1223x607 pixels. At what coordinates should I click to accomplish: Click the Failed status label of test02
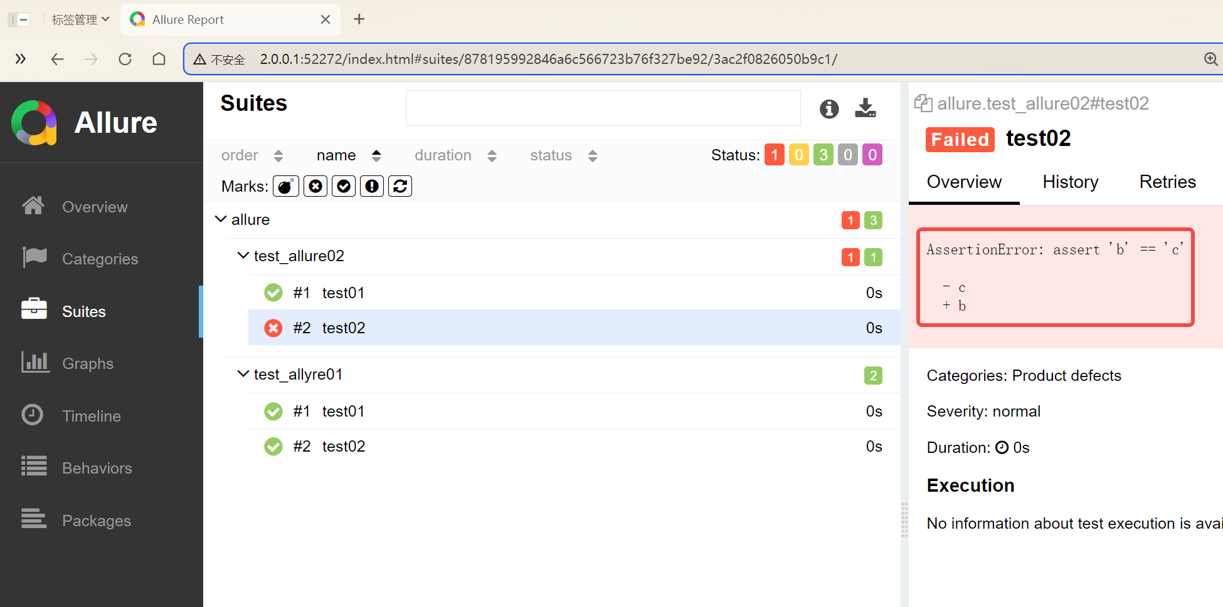coord(960,139)
